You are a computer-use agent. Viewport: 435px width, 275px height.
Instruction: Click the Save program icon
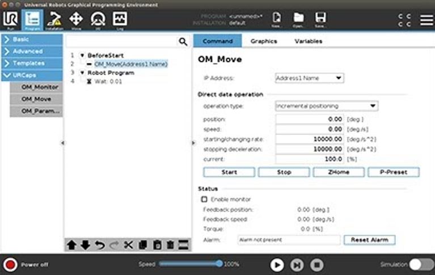(x=320, y=19)
